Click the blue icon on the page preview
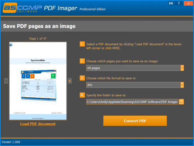 pos(11,45)
